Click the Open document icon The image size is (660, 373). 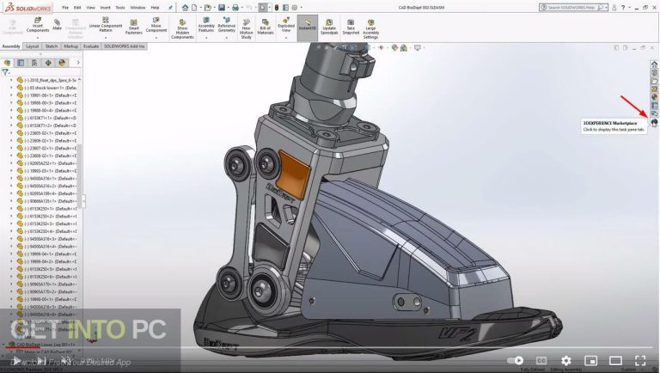(207, 8)
